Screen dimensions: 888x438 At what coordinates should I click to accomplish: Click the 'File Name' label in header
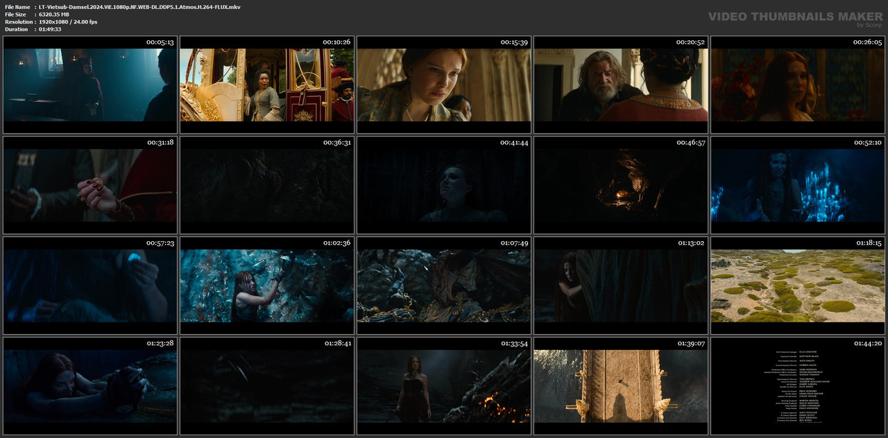[x=17, y=7]
